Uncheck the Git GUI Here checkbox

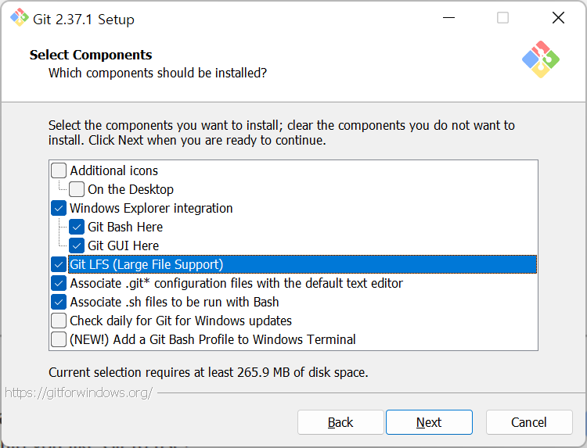point(77,246)
